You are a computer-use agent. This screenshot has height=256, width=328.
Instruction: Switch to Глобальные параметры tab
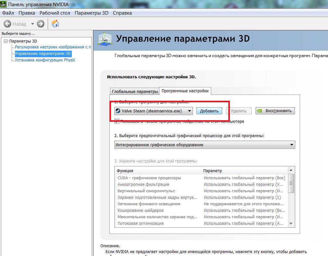[x=135, y=91]
